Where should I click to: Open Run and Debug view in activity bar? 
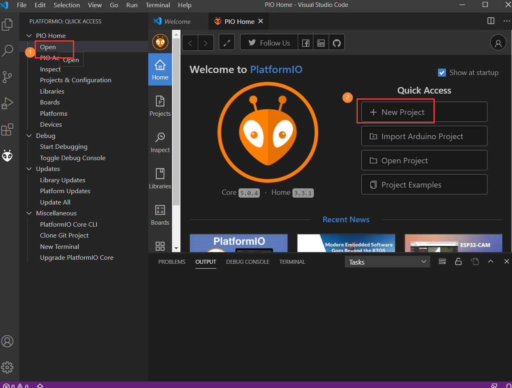click(x=7, y=103)
